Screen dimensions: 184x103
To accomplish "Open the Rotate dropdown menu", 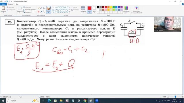I will coord(28,12).
